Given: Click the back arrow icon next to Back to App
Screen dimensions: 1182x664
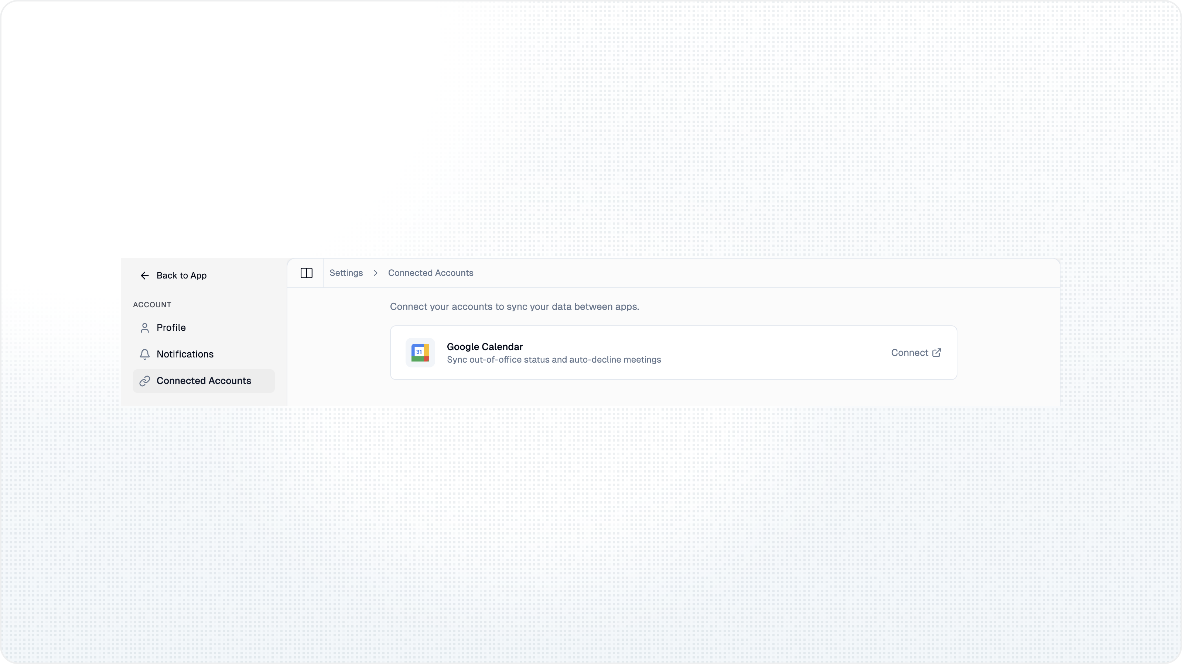Looking at the screenshot, I should pos(144,276).
